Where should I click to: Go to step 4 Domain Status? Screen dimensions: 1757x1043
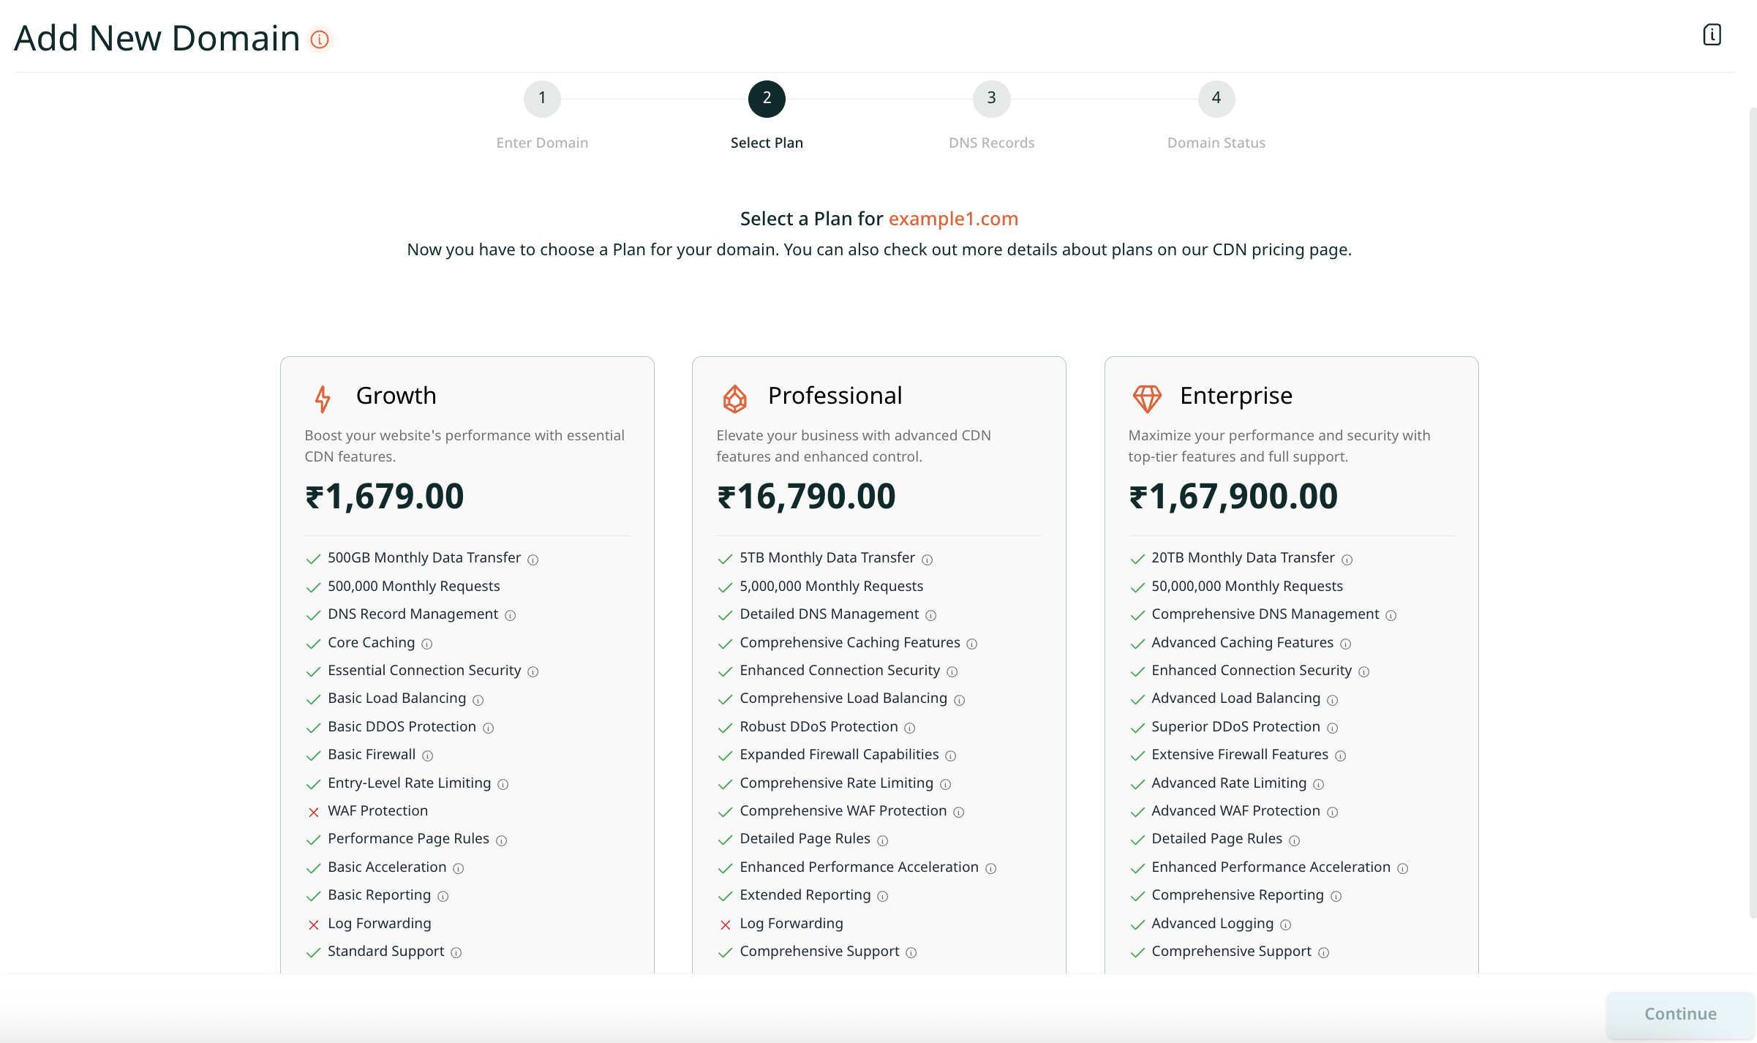pos(1216,99)
